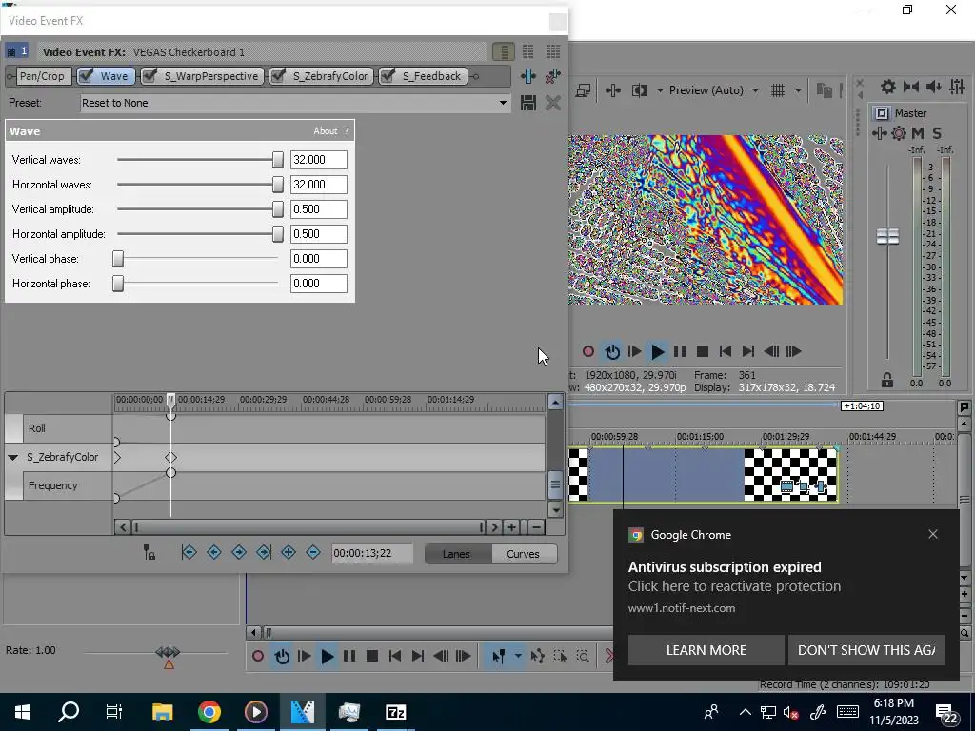The width and height of the screenshot is (975, 731).
Task: Click Master bus FX gear icon
Action: click(x=899, y=133)
